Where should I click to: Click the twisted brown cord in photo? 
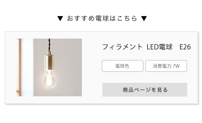tap(49, 45)
